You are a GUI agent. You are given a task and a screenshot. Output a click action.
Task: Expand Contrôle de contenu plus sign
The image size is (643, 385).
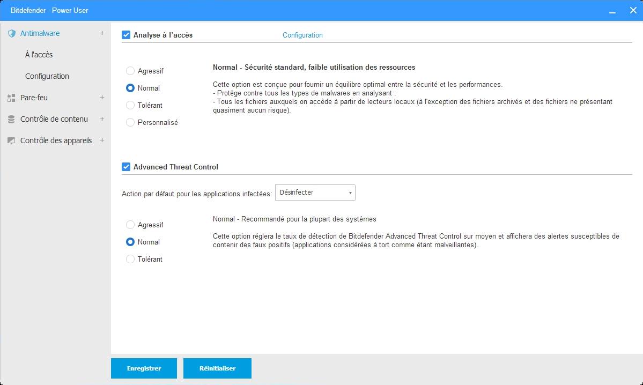102,119
